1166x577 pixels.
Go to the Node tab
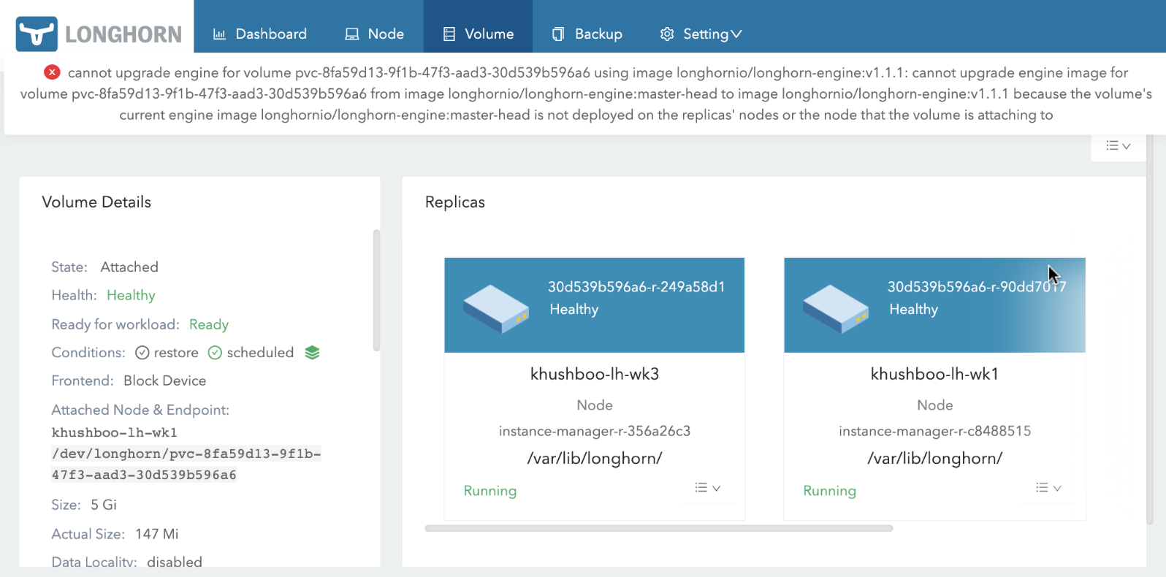tap(375, 34)
